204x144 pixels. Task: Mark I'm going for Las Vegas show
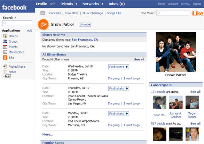point(114,103)
